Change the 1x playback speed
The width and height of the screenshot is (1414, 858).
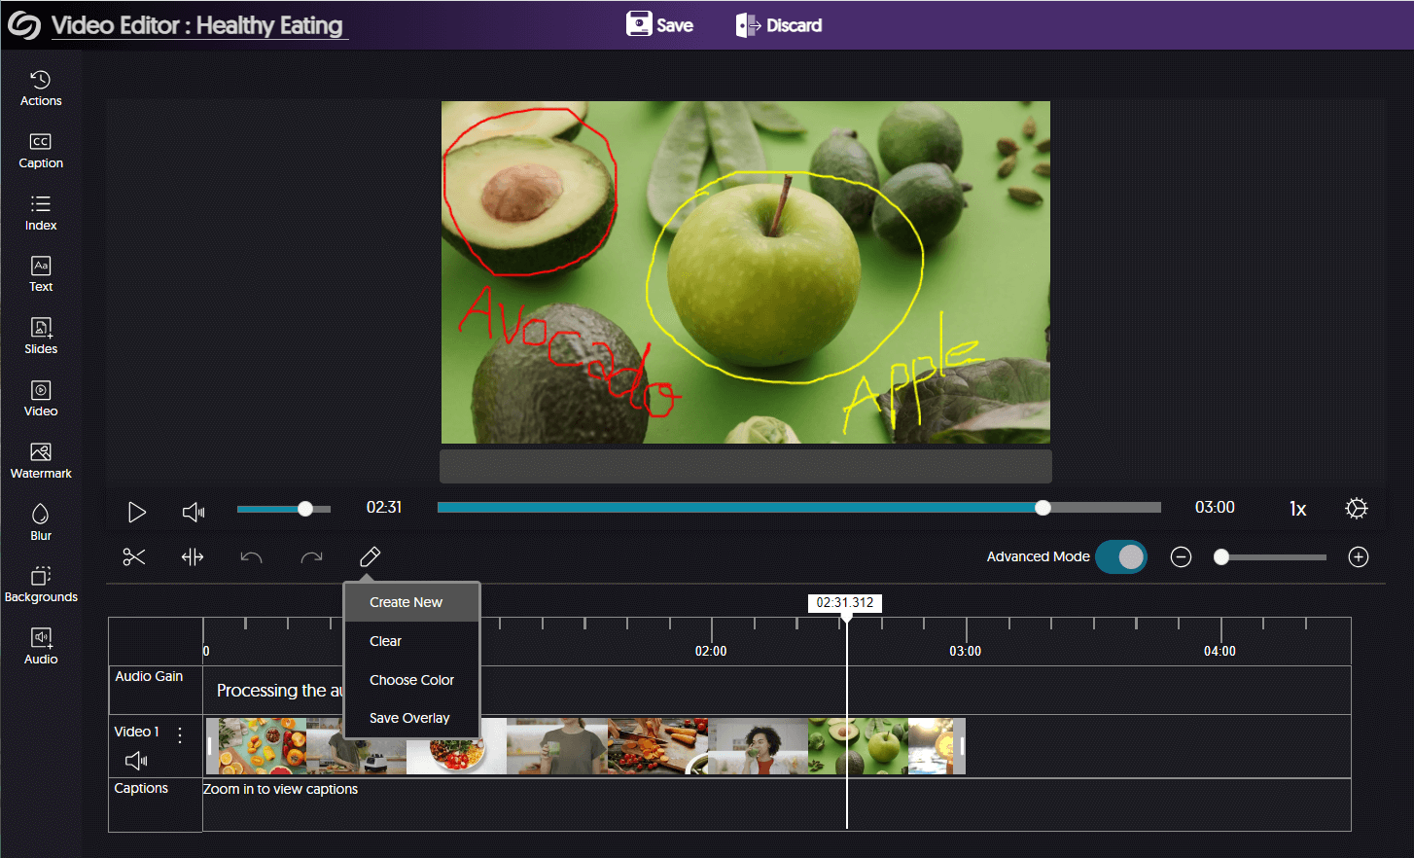(1298, 509)
